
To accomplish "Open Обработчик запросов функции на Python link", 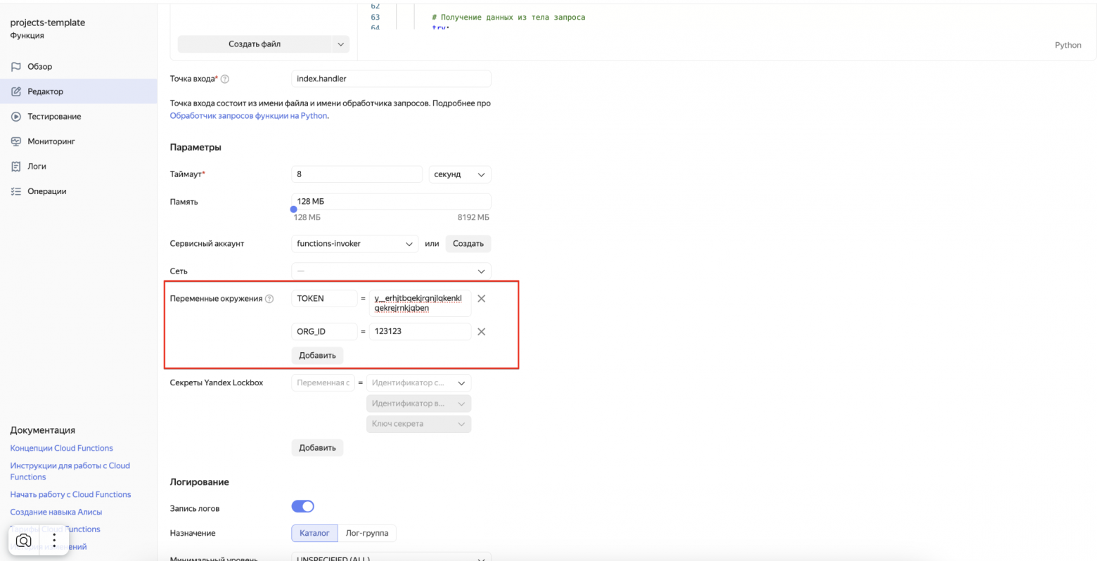I will 248,116.
